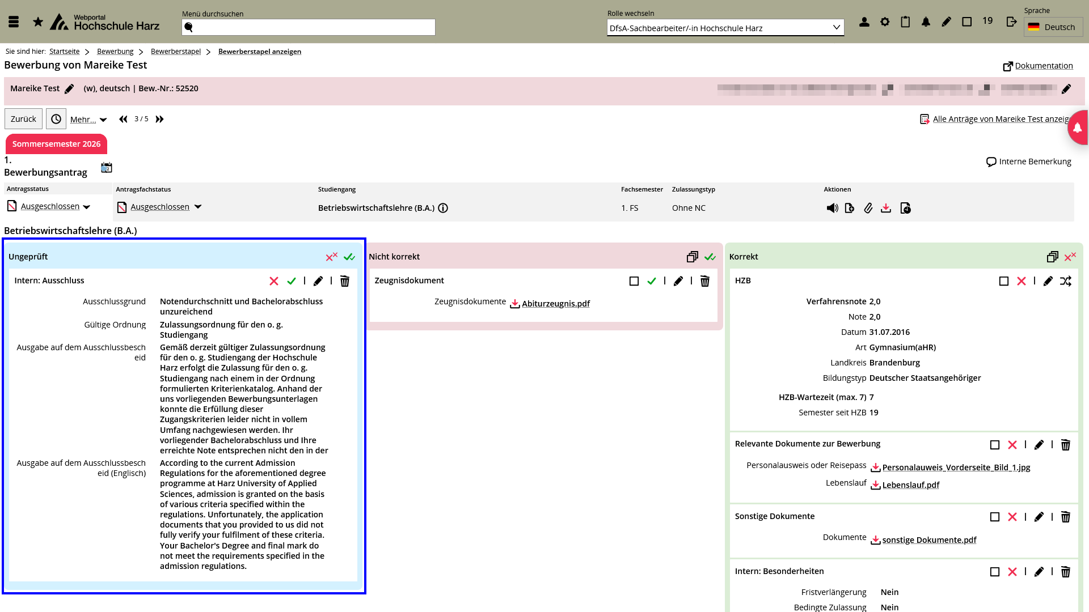
Task: Open notifications bell in top bar
Action: (926, 22)
